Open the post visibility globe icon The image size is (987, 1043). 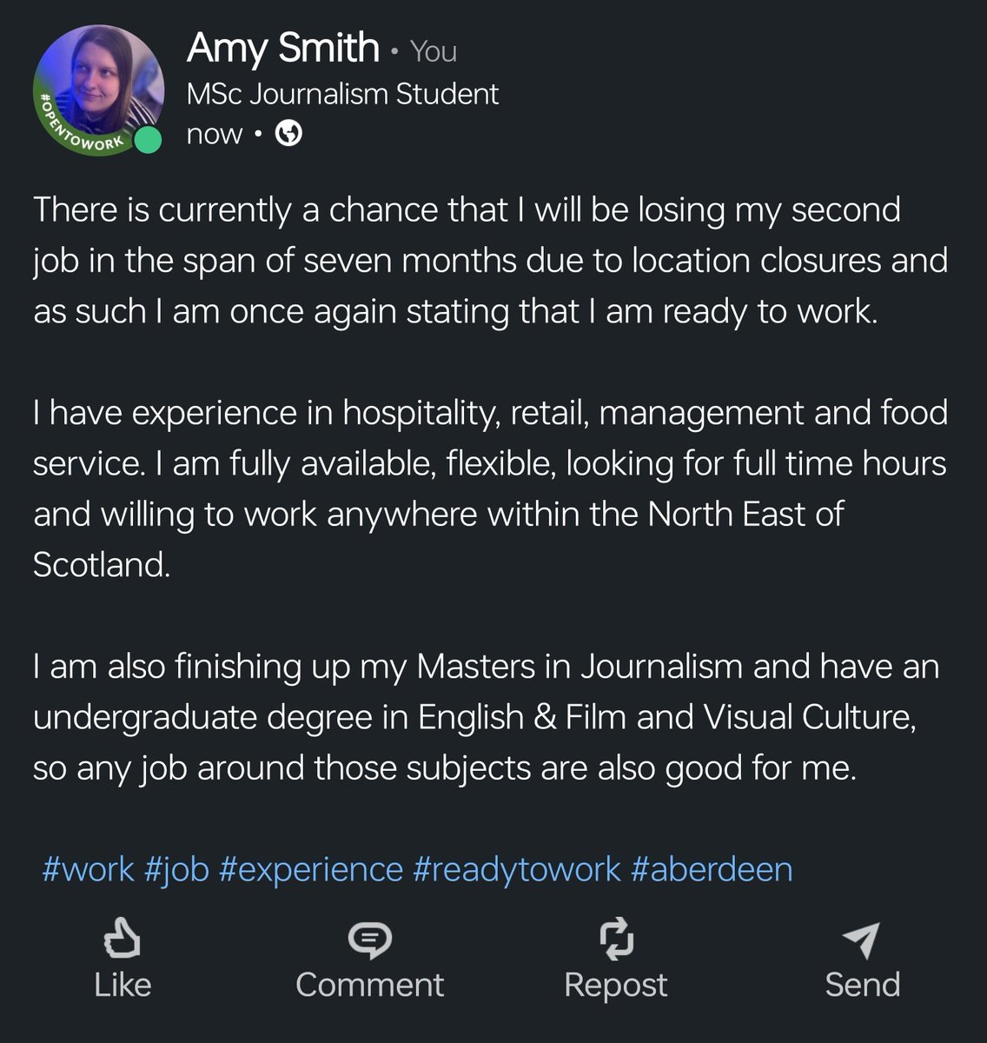(x=288, y=133)
